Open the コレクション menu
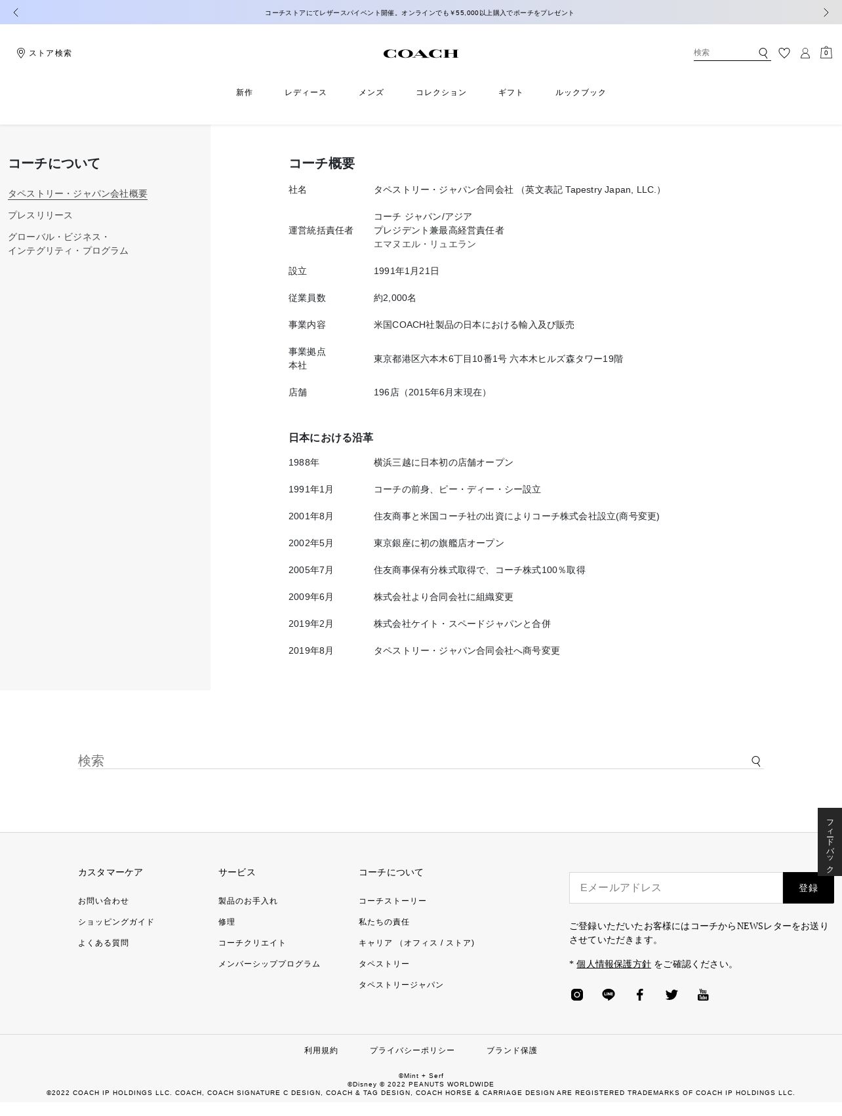This screenshot has width=842, height=1116. (x=441, y=92)
